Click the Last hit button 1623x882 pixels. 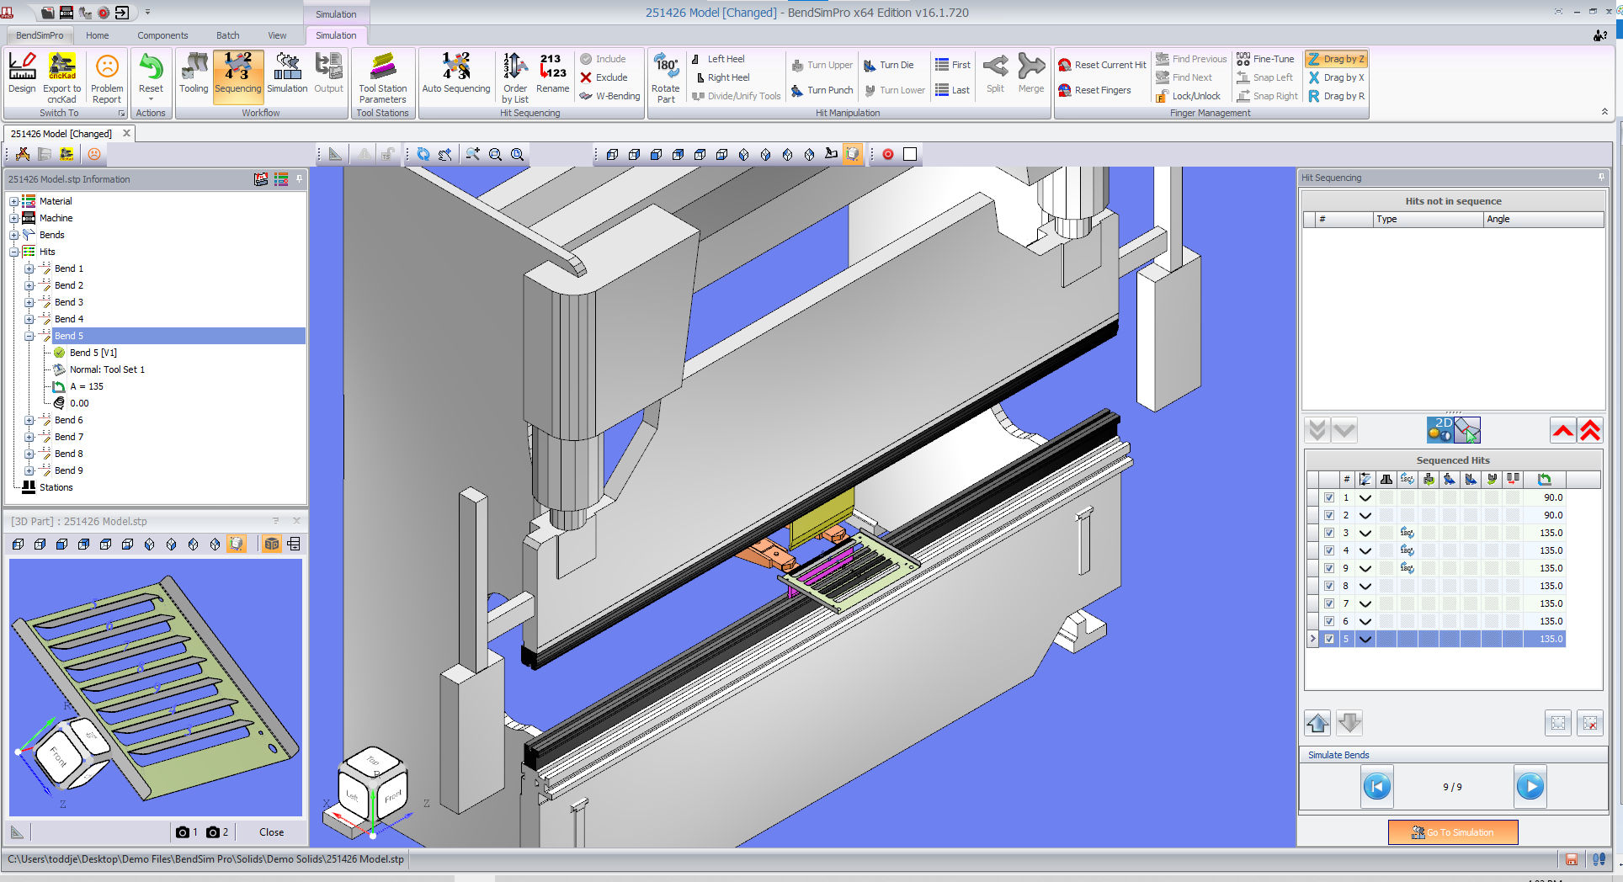coord(952,90)
